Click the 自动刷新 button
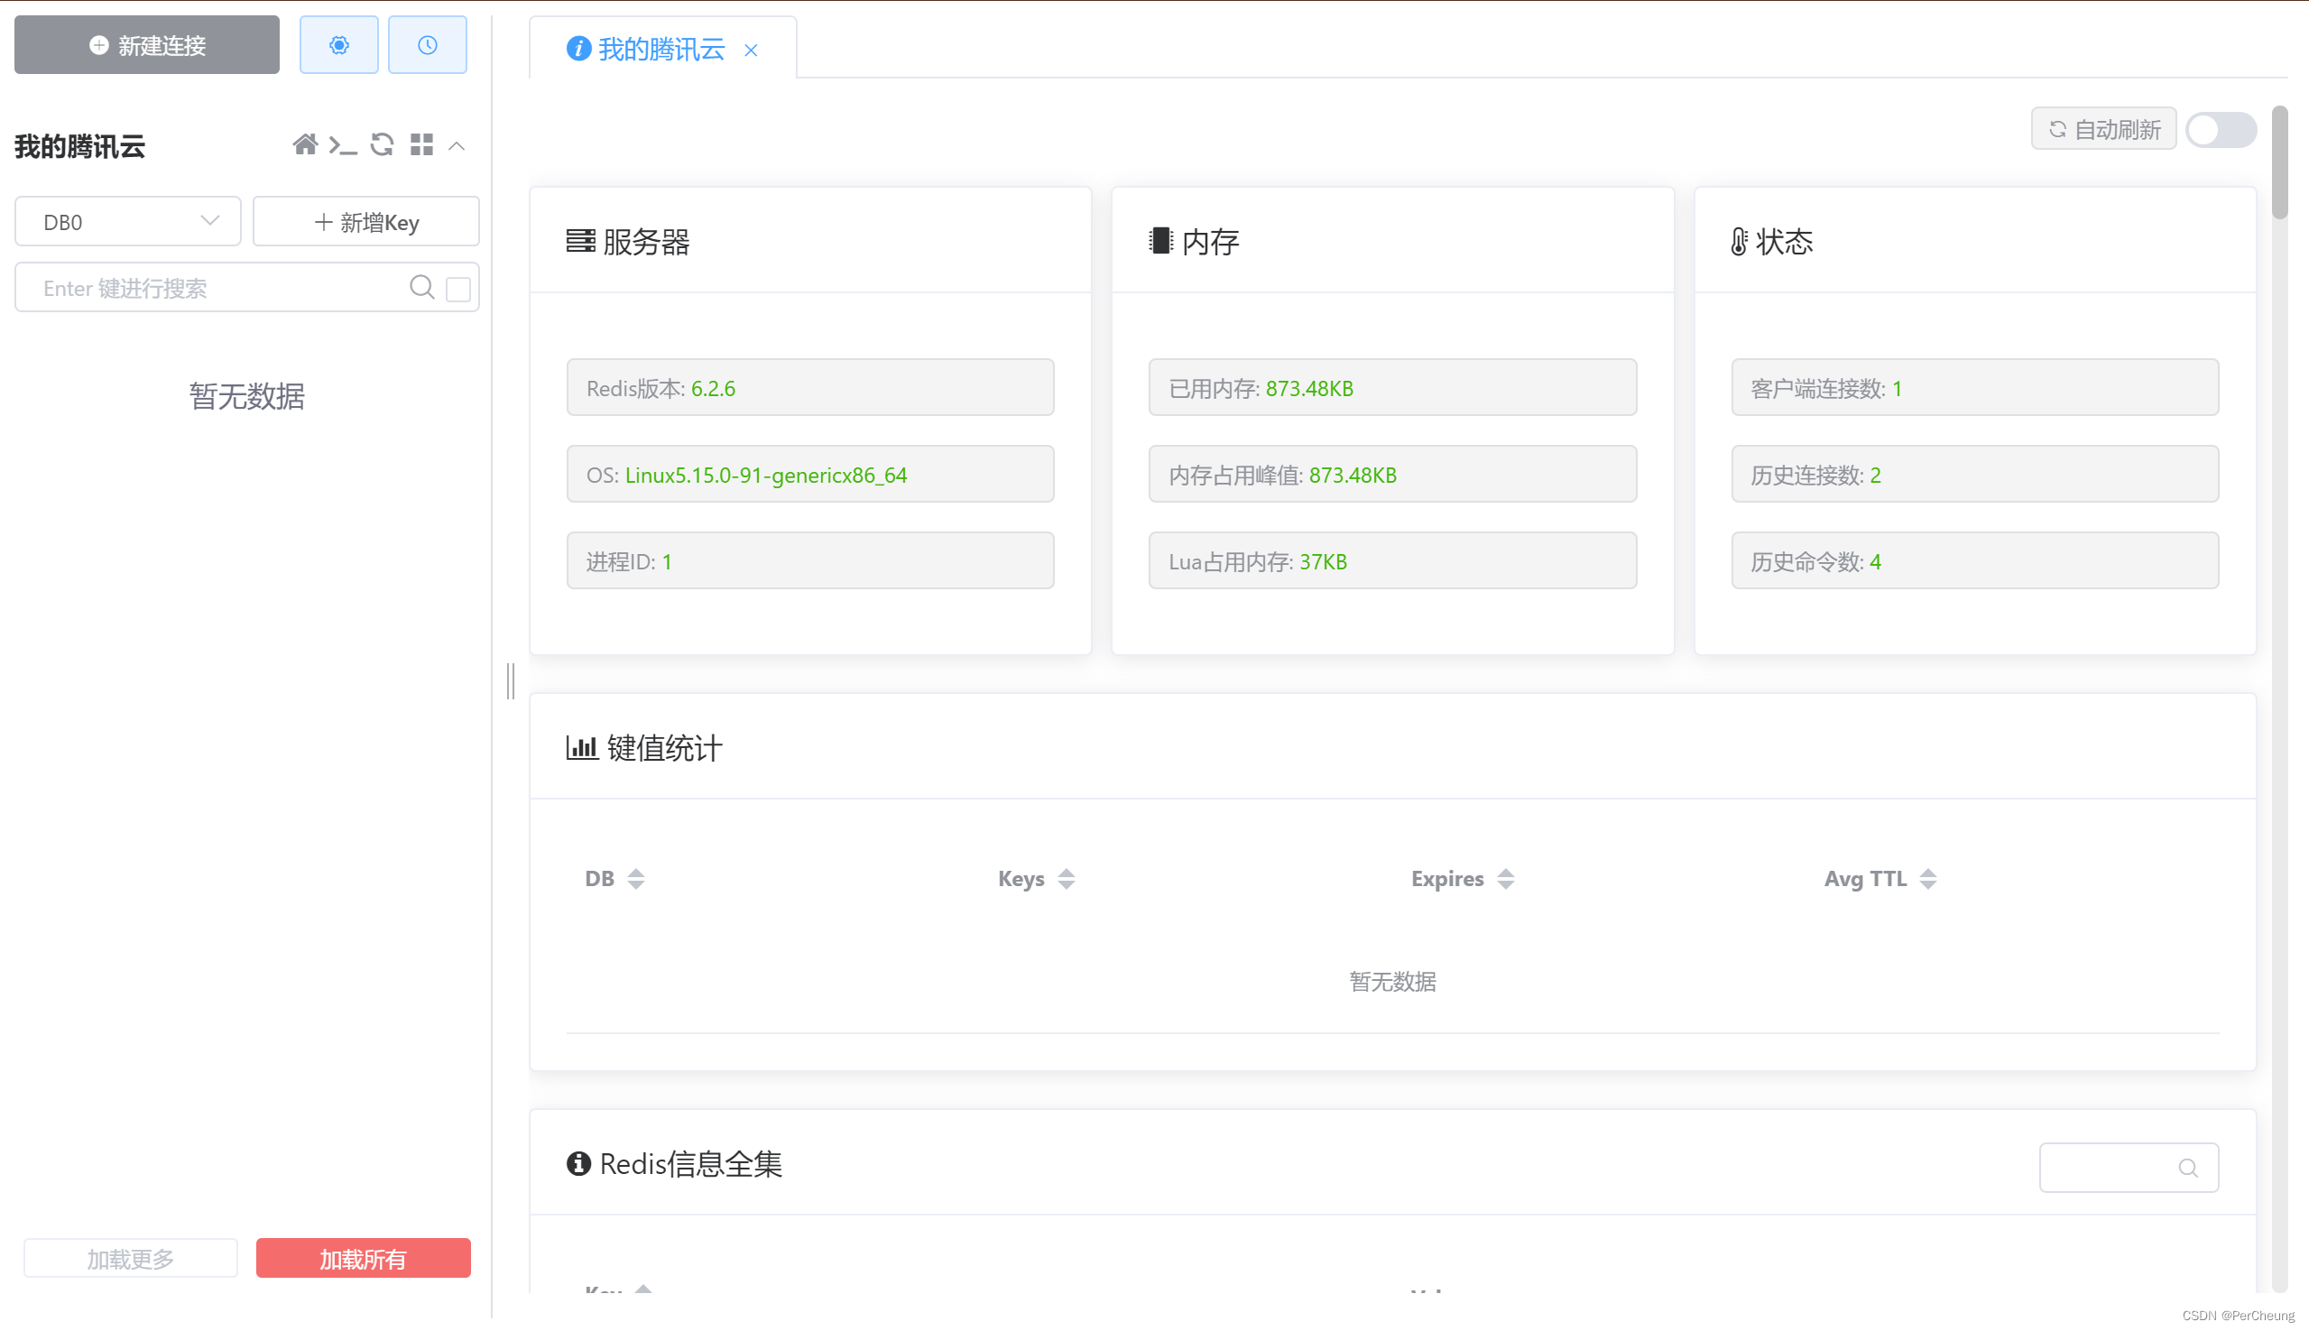 [x=2103, y=129]
